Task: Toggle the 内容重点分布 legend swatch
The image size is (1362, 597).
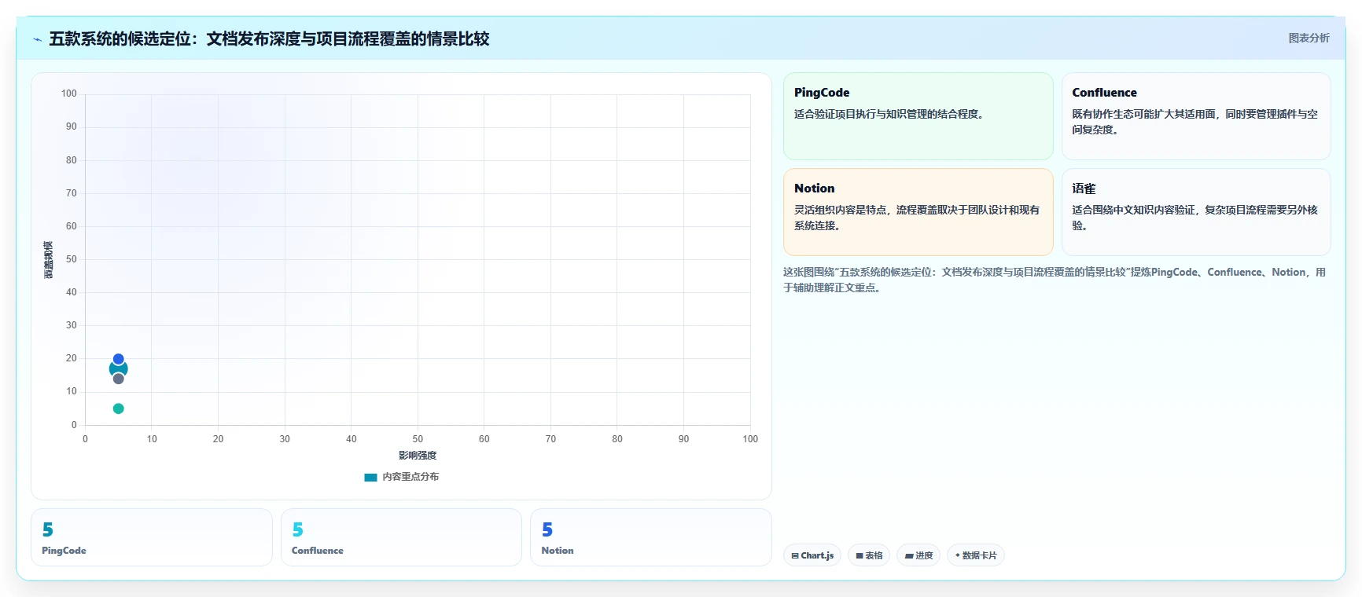Action: [x=370, y=477]
